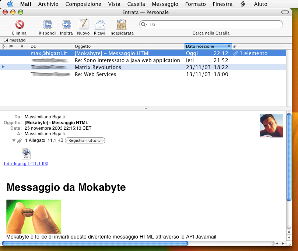Screen dimensions: 298x251
Task: Click the vertical scrollbar thumb in preview
Action: (289, 157)
